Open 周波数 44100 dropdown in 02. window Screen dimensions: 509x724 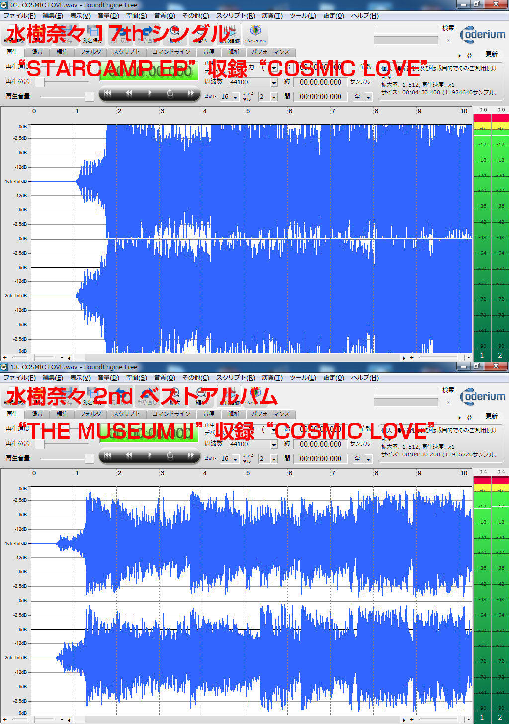[x=274, y=82]
